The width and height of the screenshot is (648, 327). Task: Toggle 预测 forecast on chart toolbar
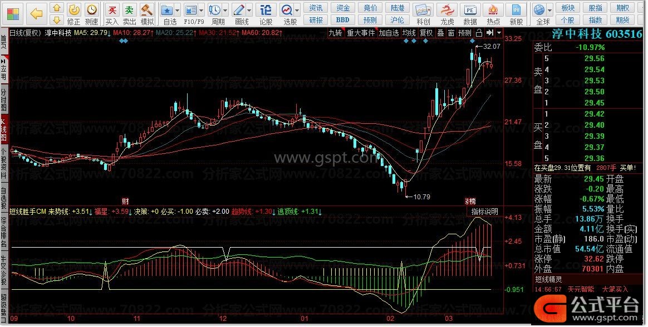tap(465, 33)
